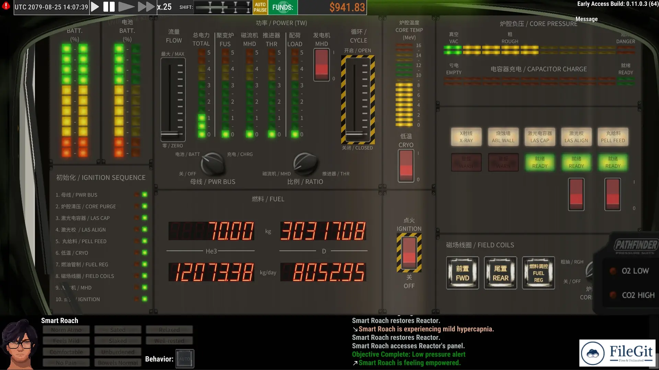The width and height of the screenshot is (659, 370).
Task: Click the LAS CAP step green light
Action: pyautogui.click(x=144, y=218)
